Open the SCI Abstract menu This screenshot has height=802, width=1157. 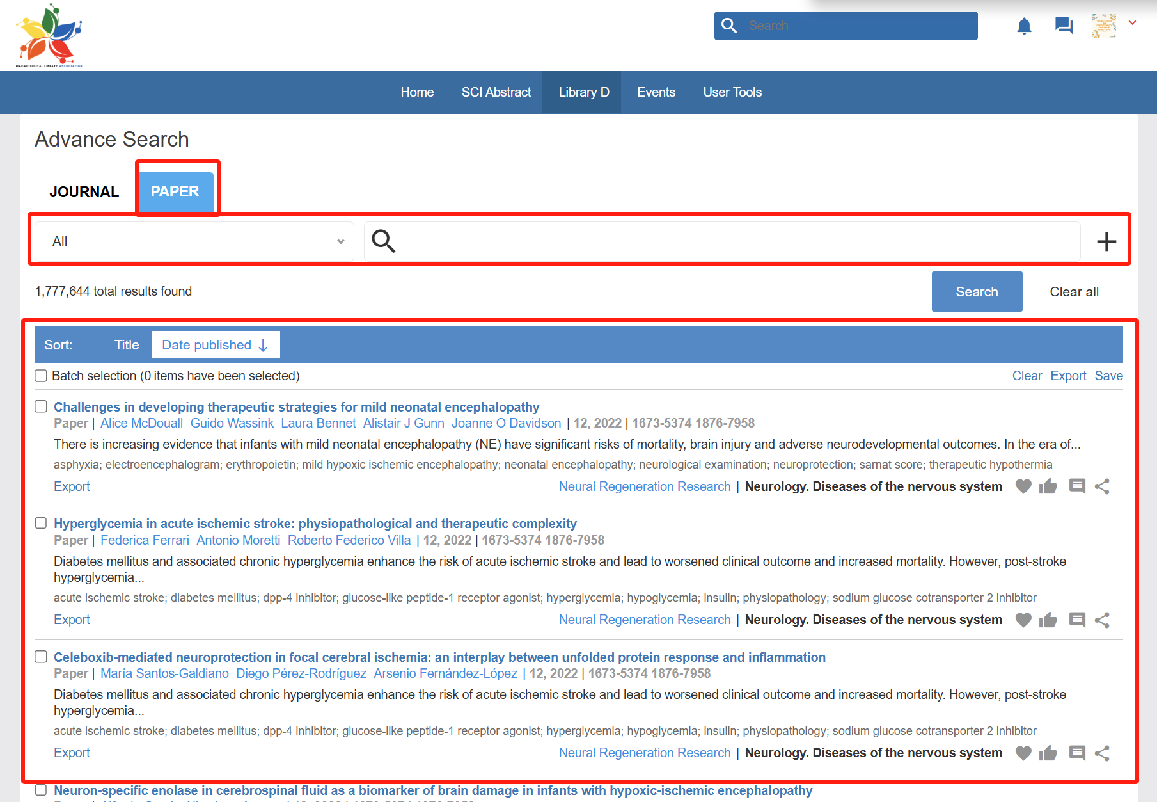click(496, 92)
